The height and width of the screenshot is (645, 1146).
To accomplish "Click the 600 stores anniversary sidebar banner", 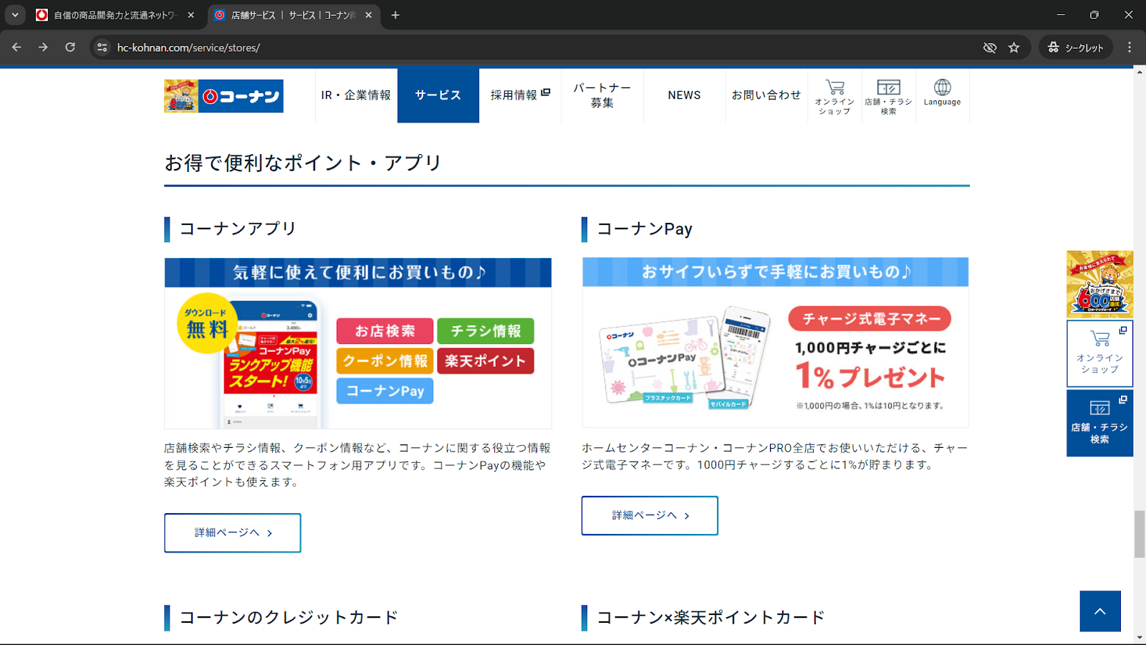I will 1099,284.
